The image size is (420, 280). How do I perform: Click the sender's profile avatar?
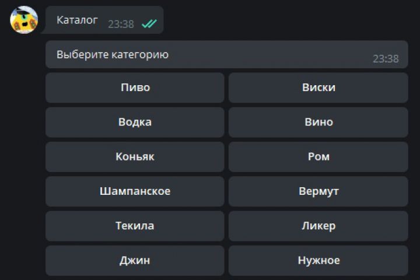(24, 20)
